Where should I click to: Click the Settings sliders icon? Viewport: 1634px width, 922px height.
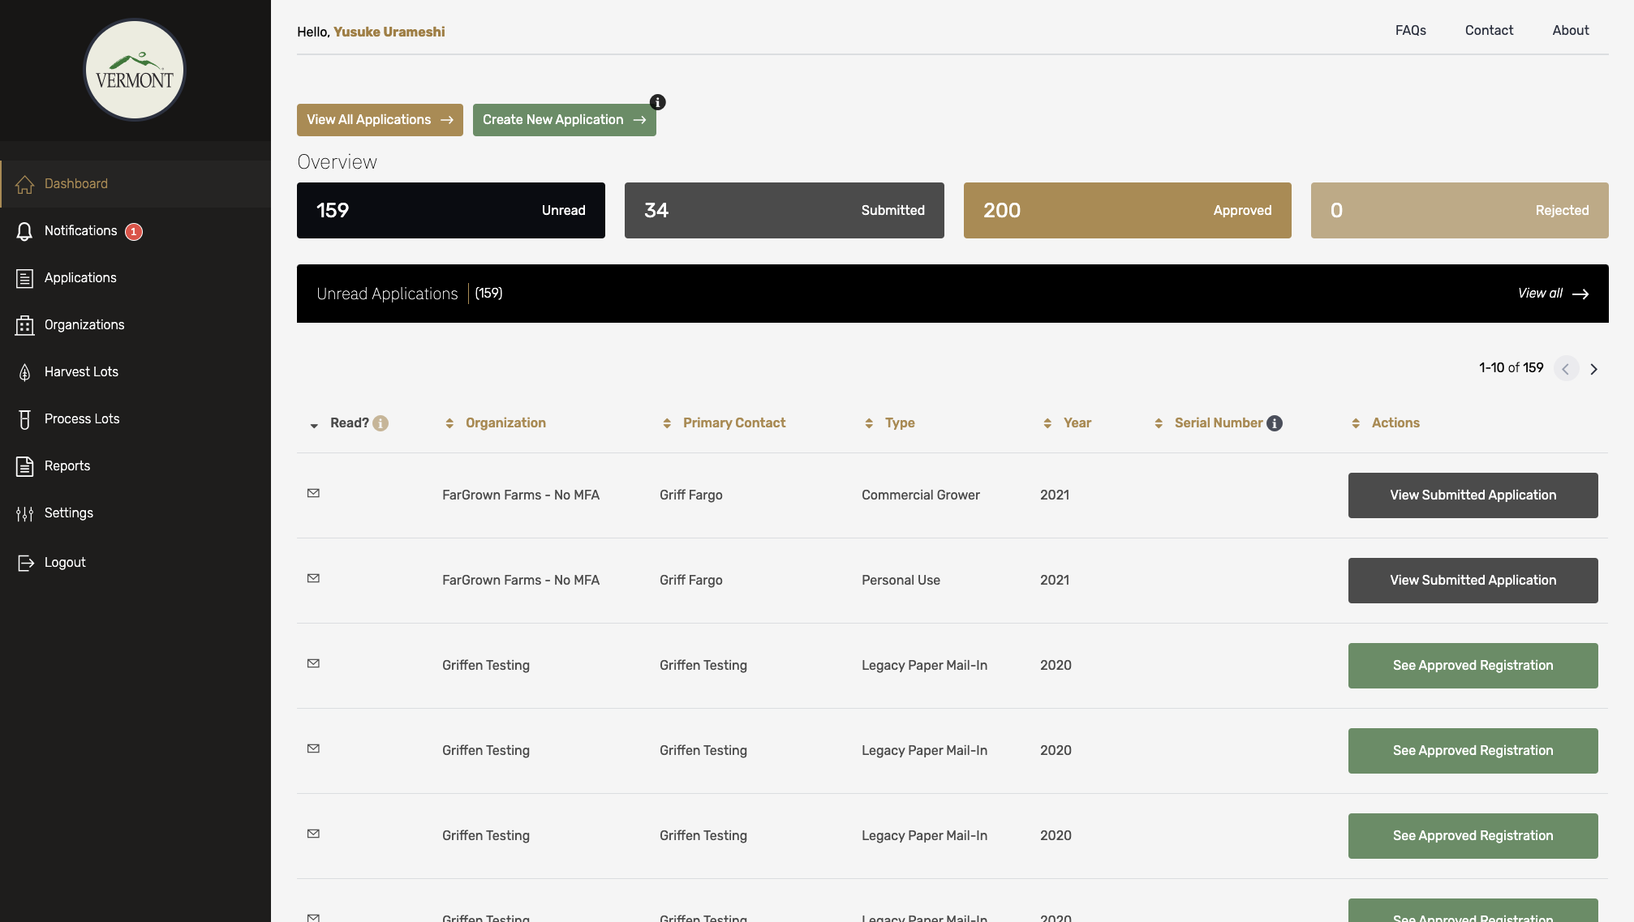[x=25, y=513]
